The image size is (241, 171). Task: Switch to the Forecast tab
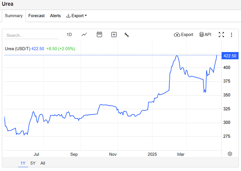(36, 16)
